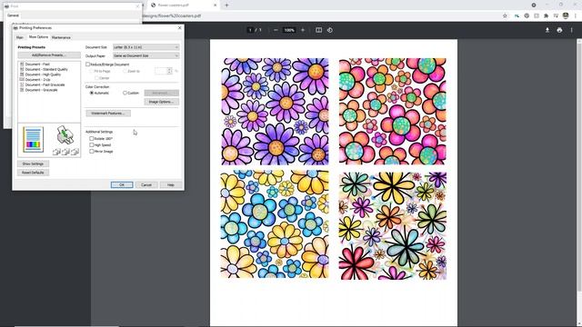
Task: Click the third small paper icon under the printer
Action: (75, 152)
